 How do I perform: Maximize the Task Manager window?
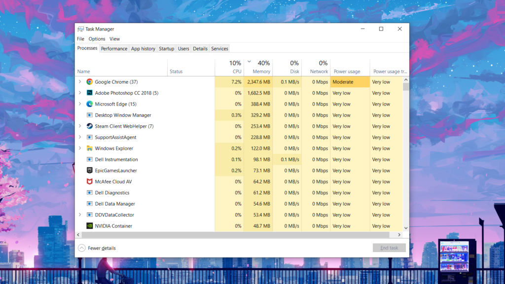(x=381, y=29)
